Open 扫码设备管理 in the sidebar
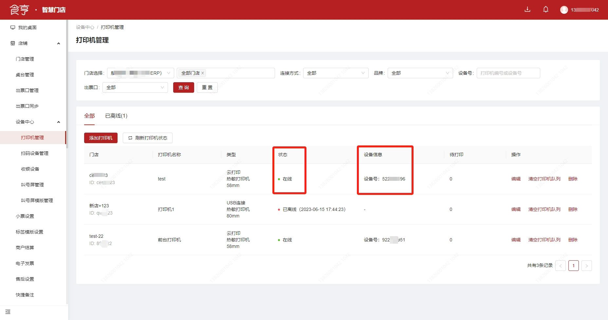Screen dimensions: 608x320 pyautogui.click(x=35, y=153)
